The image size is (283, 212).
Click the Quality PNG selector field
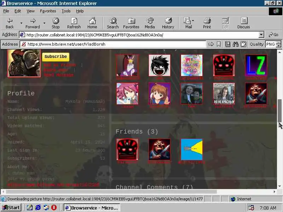(271, 44)
